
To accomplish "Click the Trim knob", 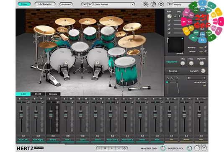I will point(170,16).
